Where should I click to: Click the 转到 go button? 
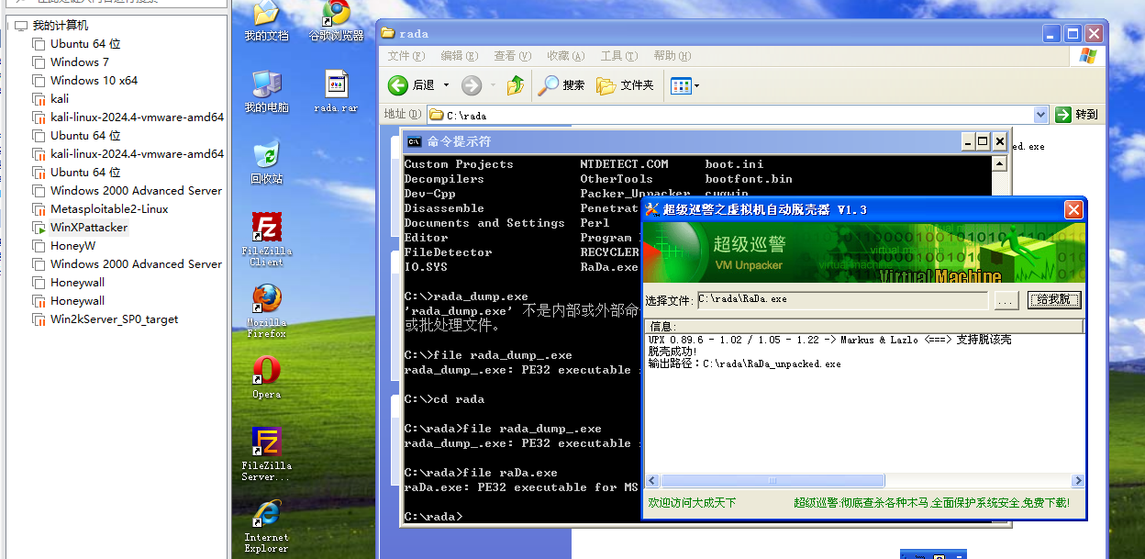pos(1077,115)
